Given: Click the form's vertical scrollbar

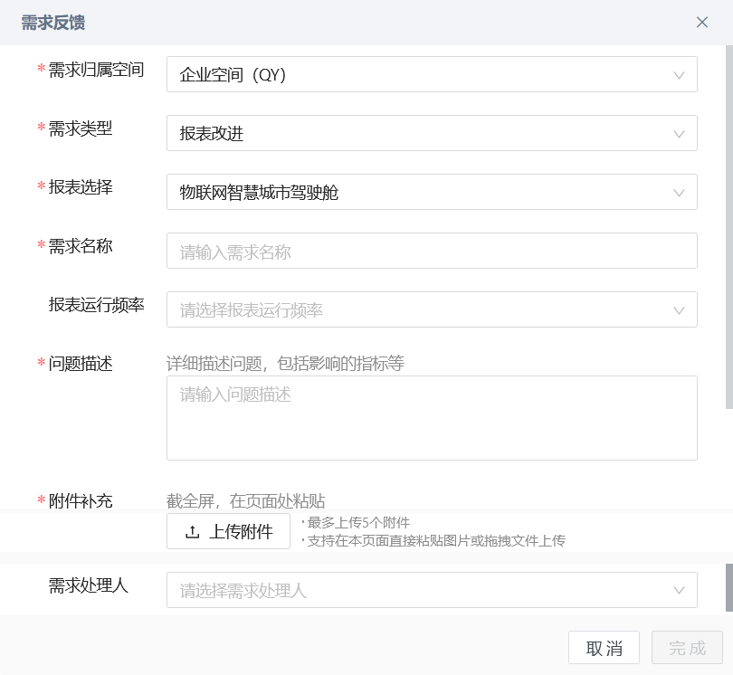Looking at the screenshot, I should click(x=729, y=226).
